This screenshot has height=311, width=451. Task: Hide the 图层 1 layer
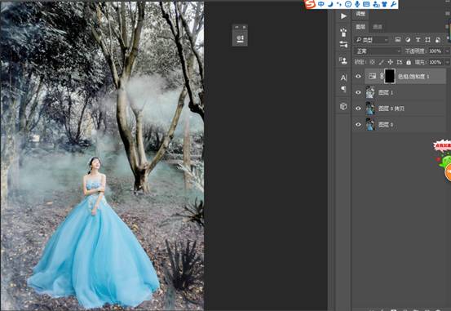358,92
